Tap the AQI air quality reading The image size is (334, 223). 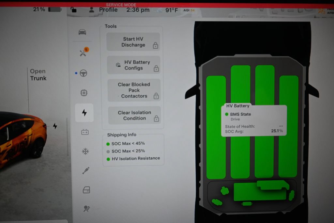pos(189,10)
